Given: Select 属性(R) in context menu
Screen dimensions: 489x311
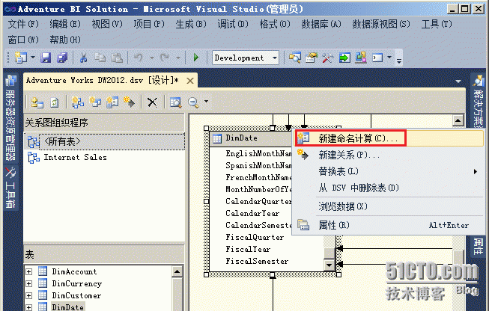Looking at the screenshot, I should click(389, 225).
